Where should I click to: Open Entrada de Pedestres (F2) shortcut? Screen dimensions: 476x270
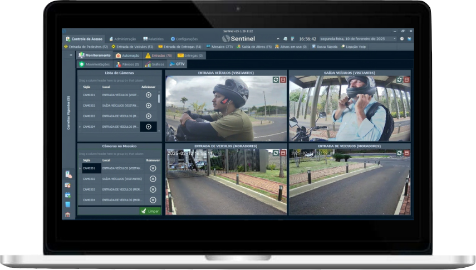[x=86, y=47]
